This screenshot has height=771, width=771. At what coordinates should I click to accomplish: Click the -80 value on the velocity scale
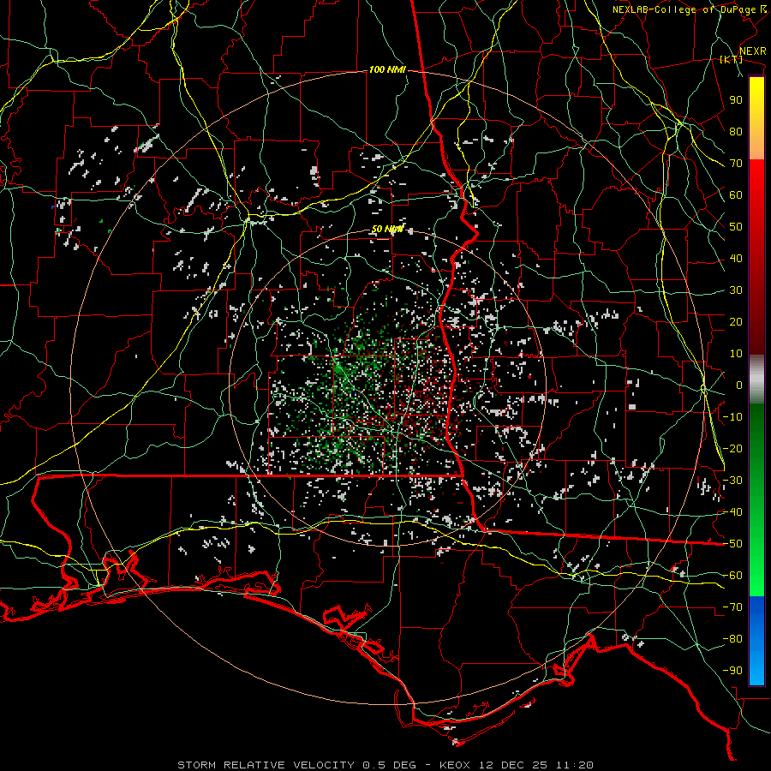pos(732,639)
